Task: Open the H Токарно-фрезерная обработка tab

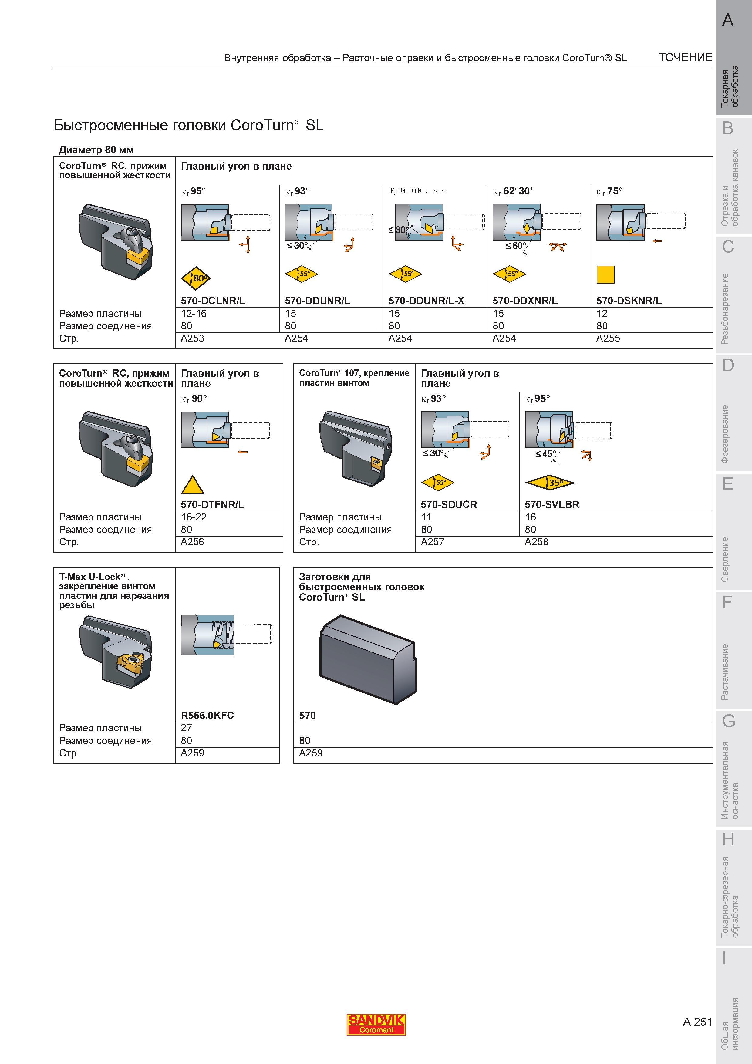Action: [733, 887]
